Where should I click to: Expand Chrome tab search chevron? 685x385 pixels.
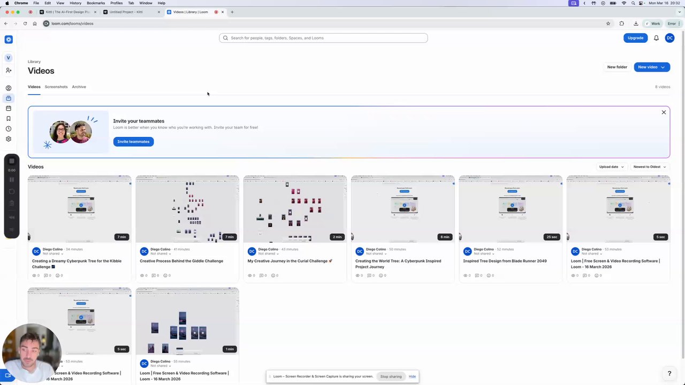679,12
